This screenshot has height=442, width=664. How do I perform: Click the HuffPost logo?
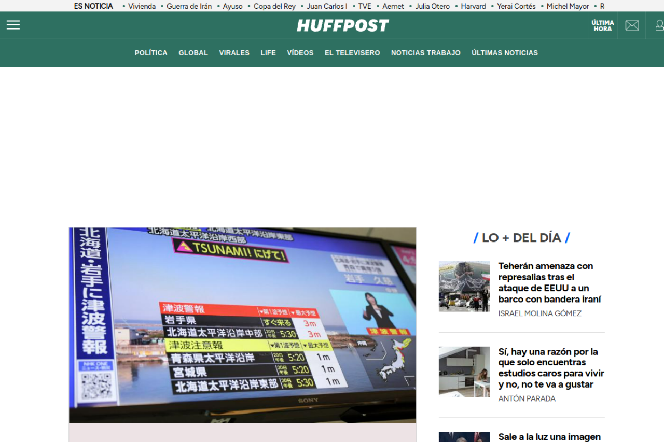[x=342, y=25]
